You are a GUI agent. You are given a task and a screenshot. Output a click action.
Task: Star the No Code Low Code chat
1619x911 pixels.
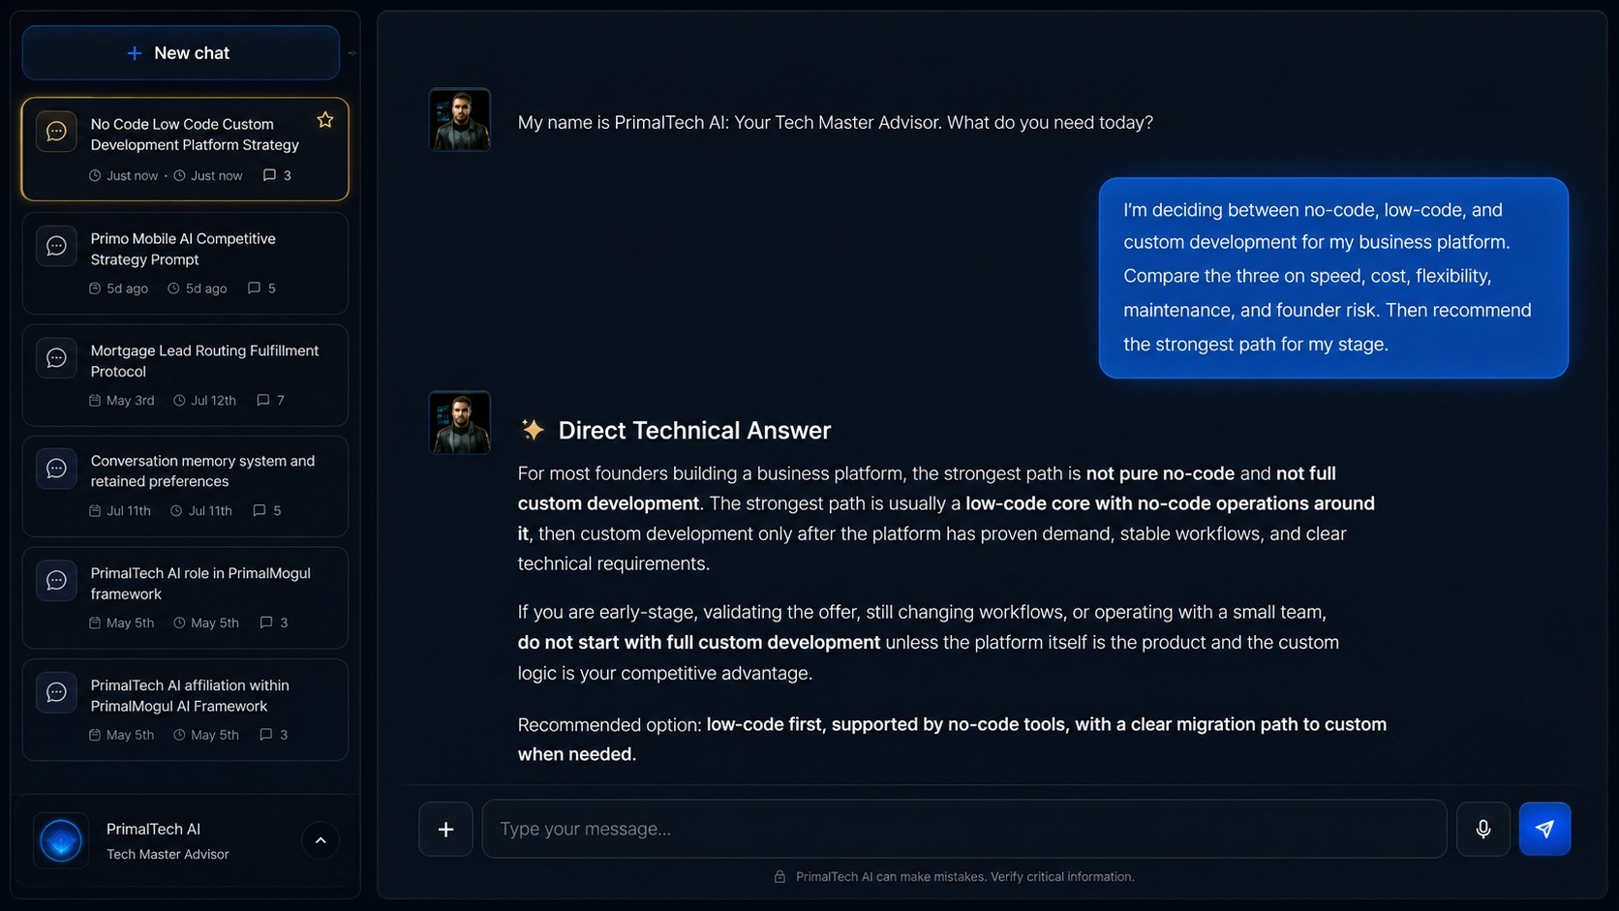pos(325,120)
